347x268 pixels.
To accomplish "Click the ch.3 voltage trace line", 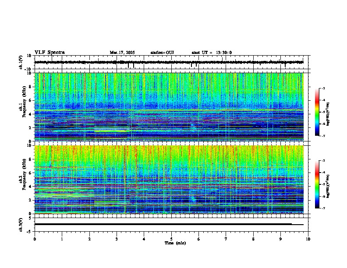I will point(169,224).
